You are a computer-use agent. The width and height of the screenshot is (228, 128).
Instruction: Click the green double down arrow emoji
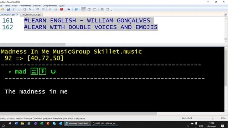(43, 71)
